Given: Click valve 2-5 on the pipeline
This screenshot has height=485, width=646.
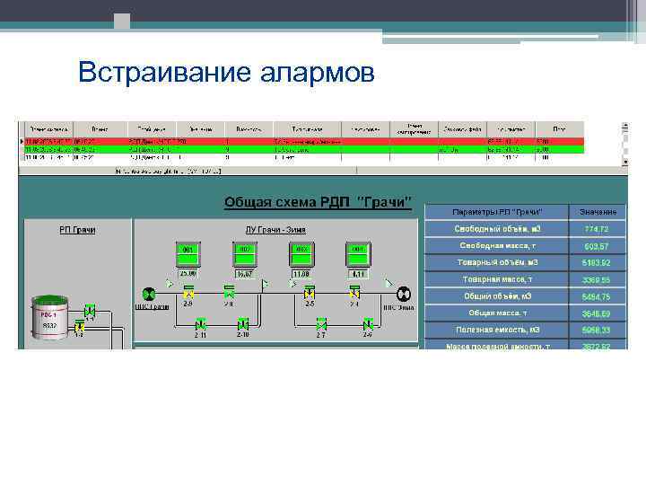Looking at the screenshot, I should (309, 292).
